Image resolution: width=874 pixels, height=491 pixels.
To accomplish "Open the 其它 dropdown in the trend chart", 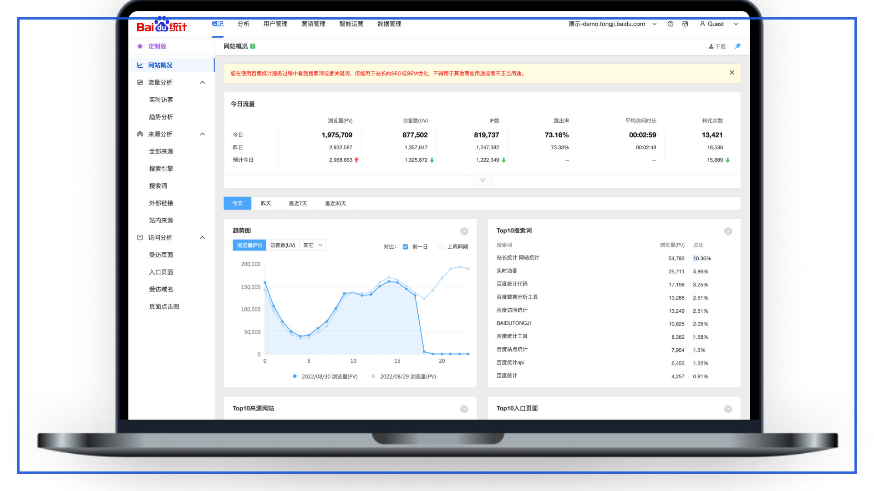I will (312, 245).
